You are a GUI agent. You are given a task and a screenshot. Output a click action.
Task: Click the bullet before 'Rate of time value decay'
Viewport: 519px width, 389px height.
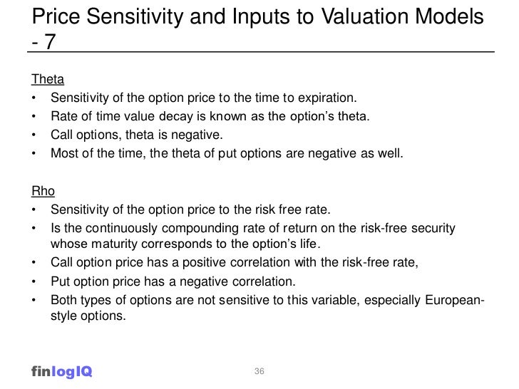pyautogui.click(x=34, y=116)
